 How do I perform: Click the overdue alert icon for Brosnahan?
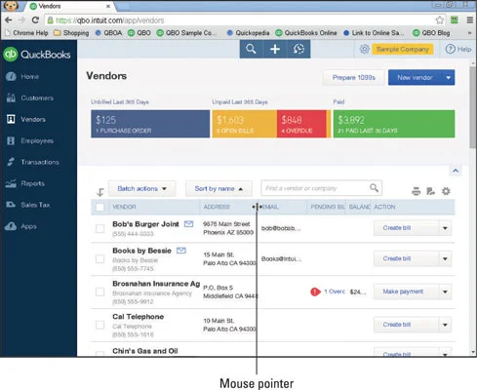[315, 292]
